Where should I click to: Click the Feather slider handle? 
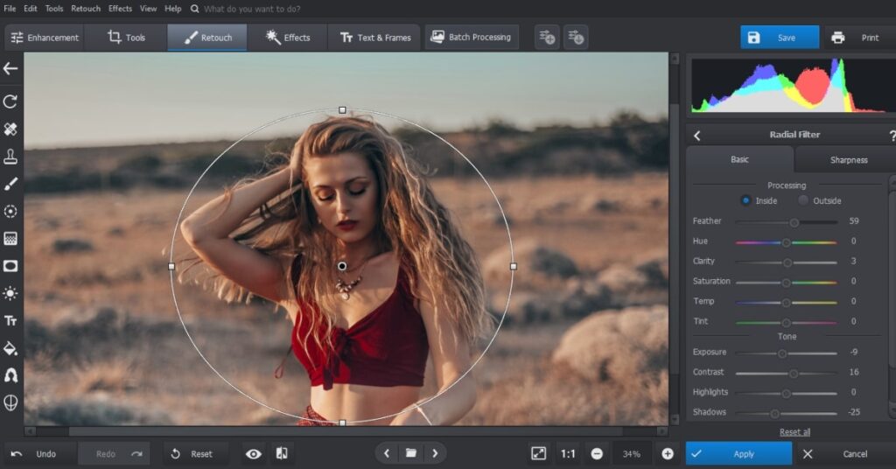794,222
